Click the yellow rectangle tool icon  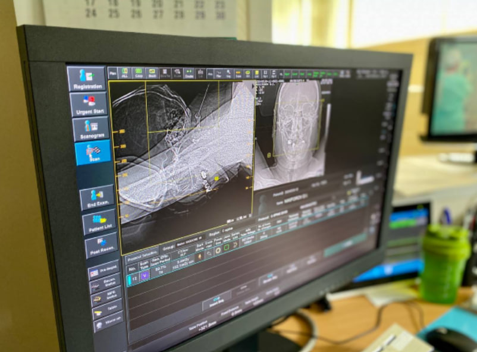tap(257, 74)
